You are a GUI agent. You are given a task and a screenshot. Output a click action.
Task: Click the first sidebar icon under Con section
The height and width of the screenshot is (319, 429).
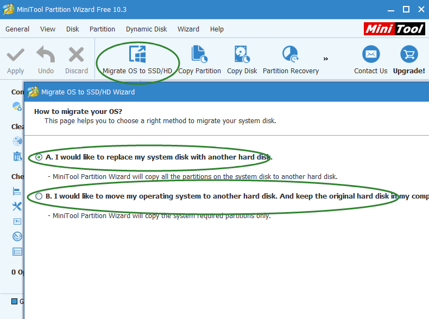tap(17, 106)
